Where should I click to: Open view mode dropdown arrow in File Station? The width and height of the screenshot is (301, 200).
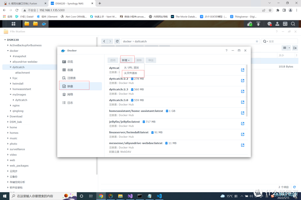pos(289,48)
